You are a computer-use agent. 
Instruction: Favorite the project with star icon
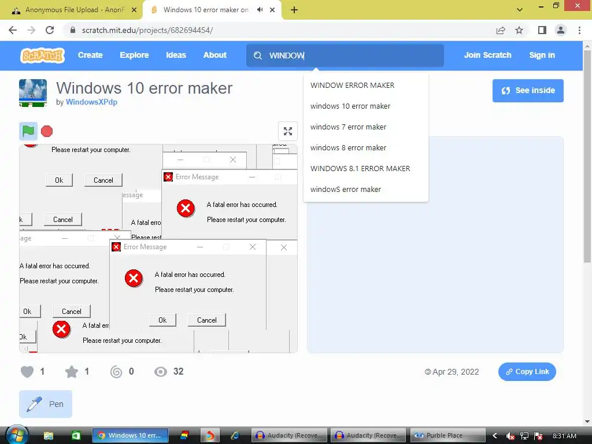pyautogui.click(x=71, y=372)
